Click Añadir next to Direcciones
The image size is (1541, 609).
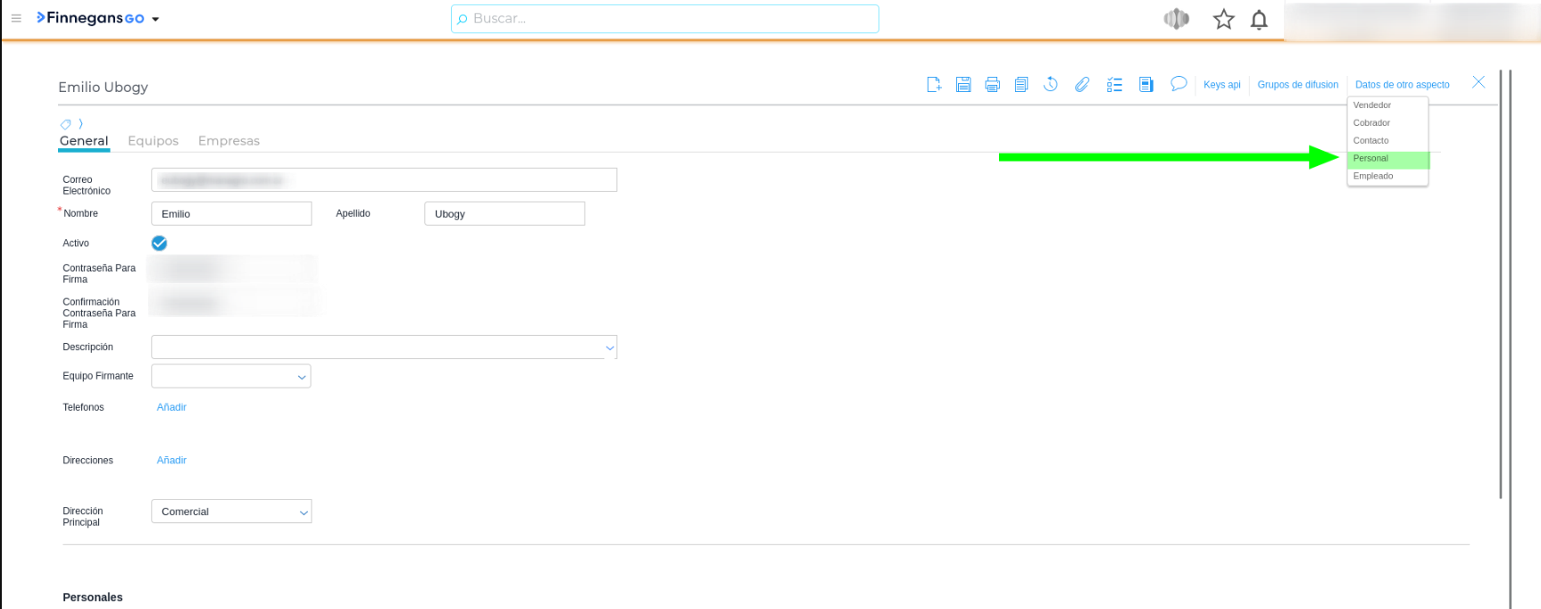pyautogui.click(x=171, y=461)
